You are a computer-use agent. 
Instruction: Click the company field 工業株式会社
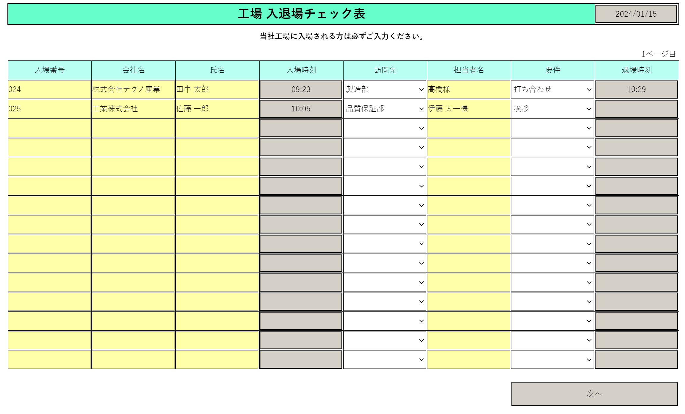coord(133,109)
